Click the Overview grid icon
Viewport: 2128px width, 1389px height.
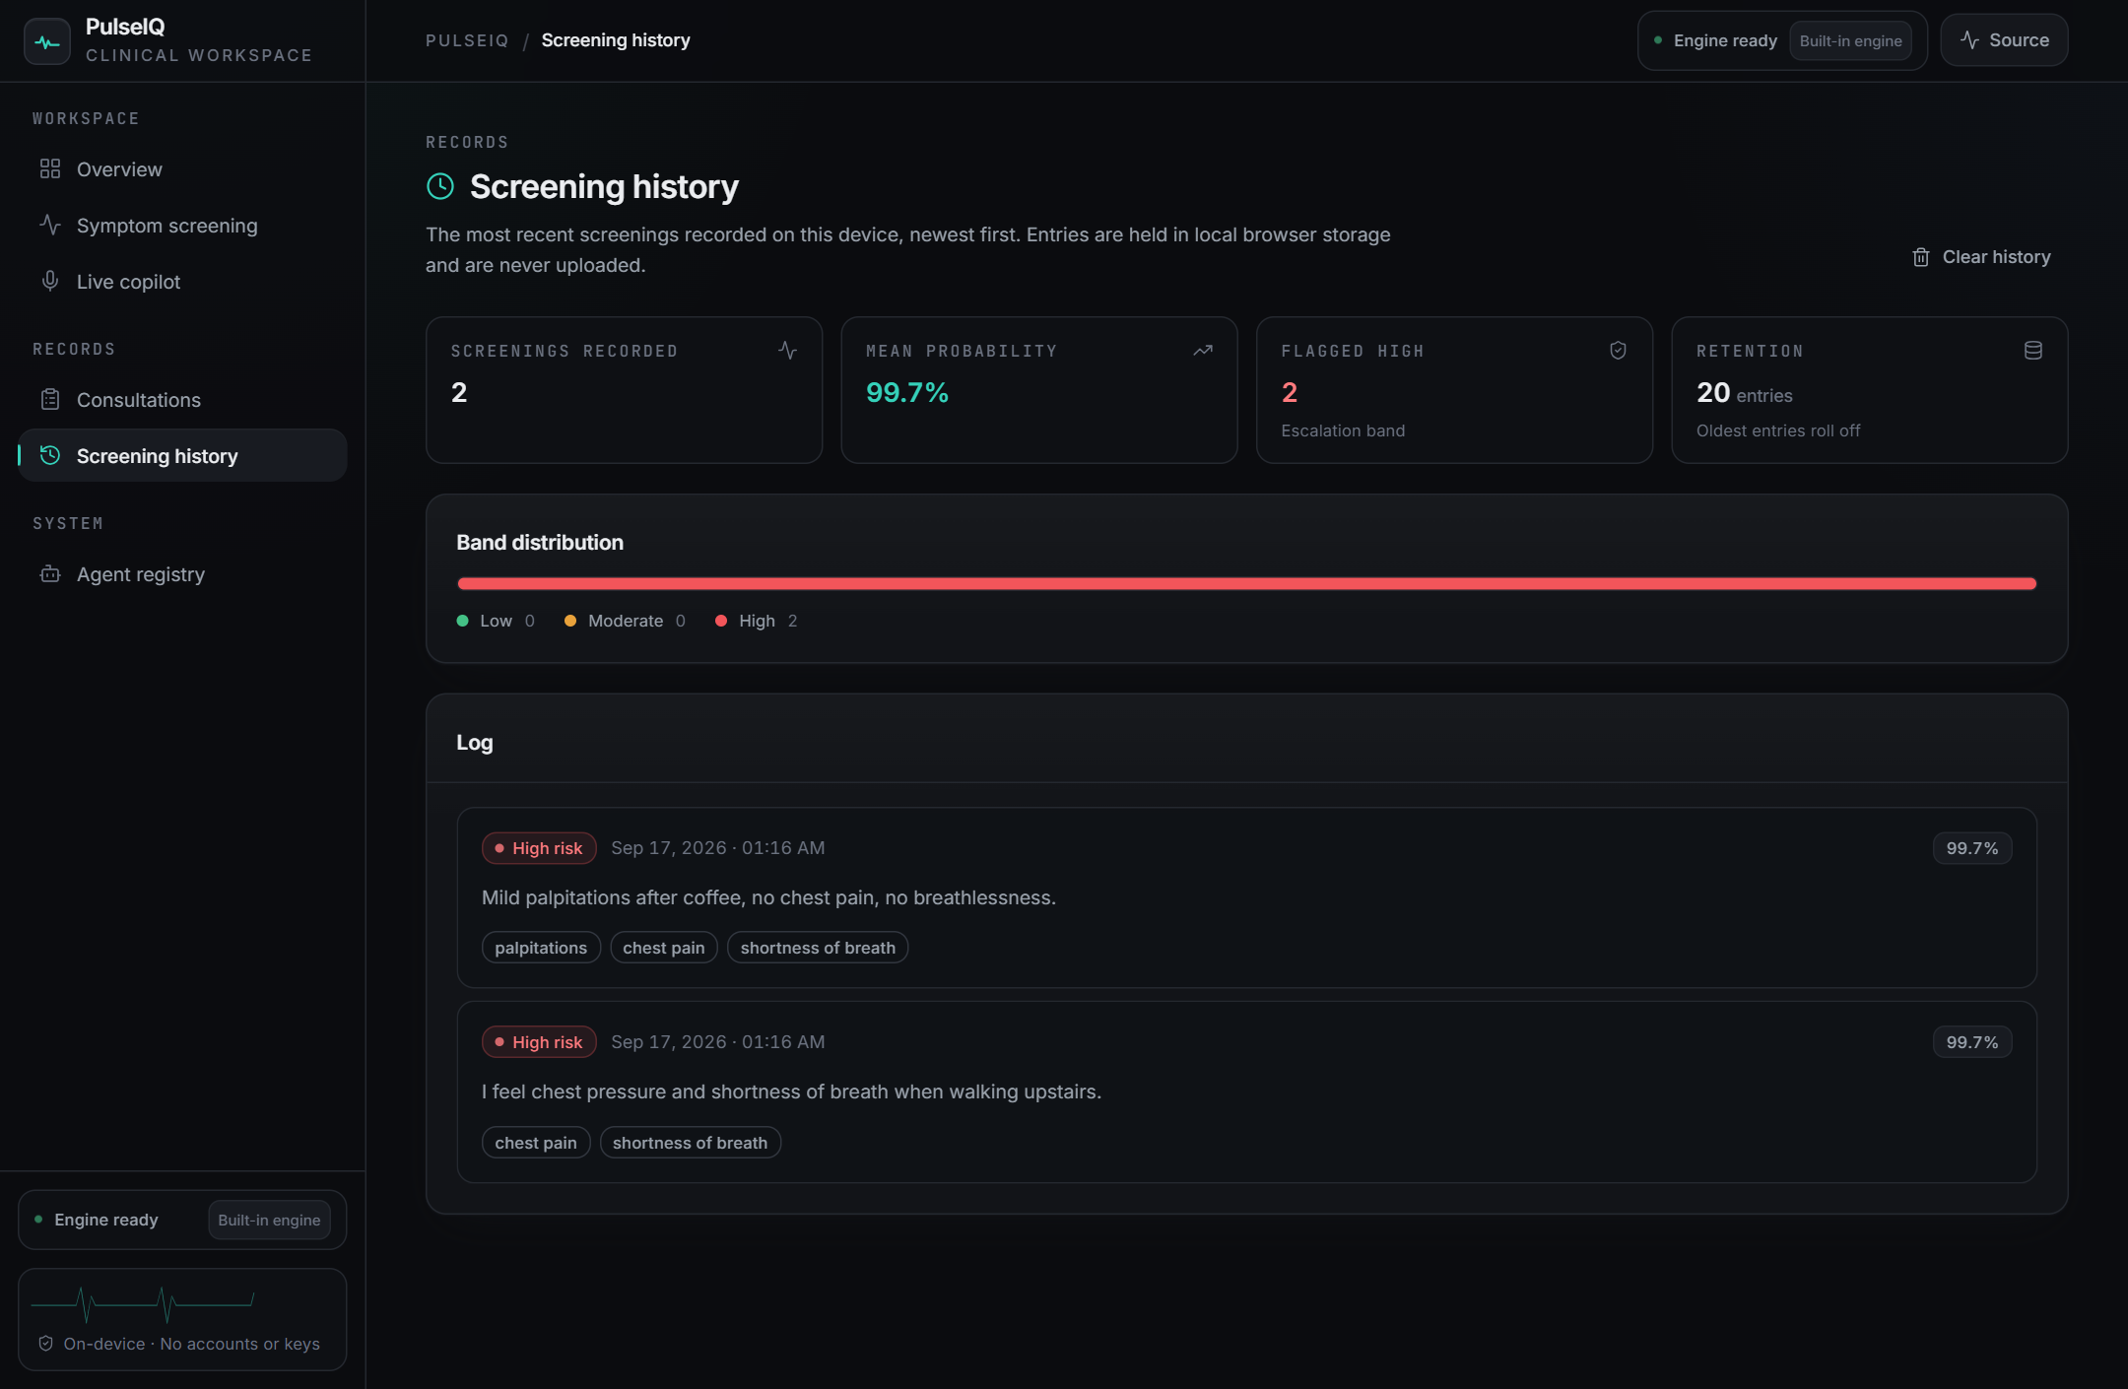tap(50, 169)
